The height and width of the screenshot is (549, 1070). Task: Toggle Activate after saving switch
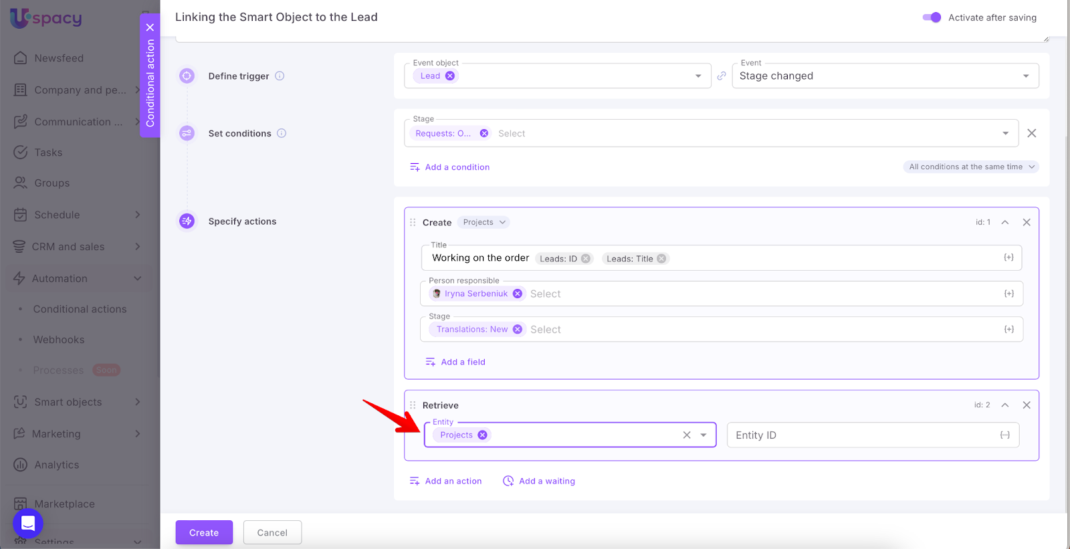click(x=932, y=17)
